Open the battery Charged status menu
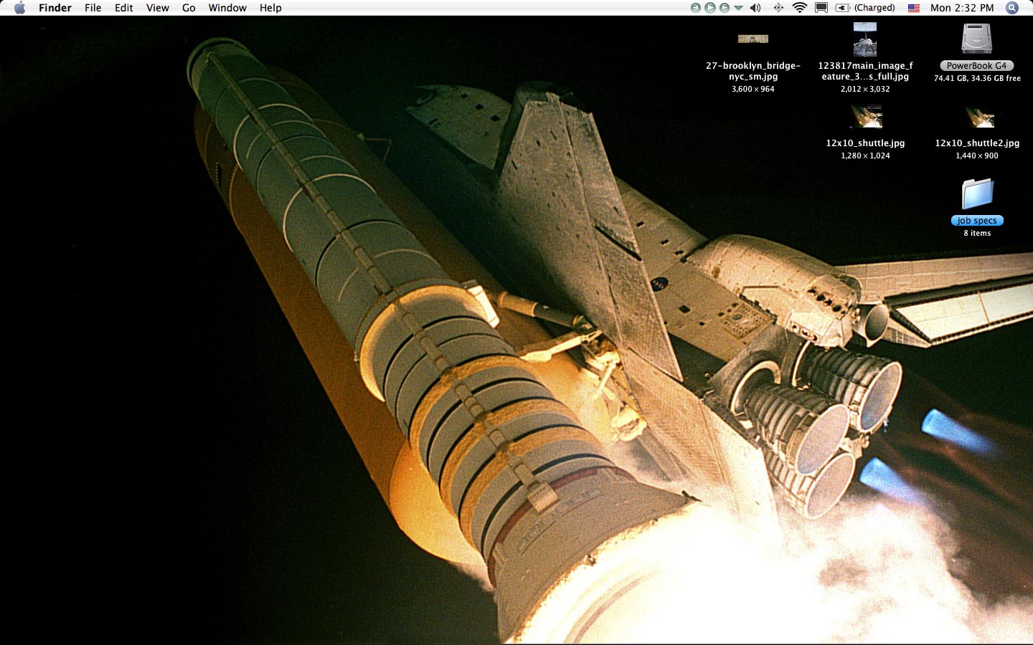Screen dimensions: 1033x645 click(x=866, y=8)
